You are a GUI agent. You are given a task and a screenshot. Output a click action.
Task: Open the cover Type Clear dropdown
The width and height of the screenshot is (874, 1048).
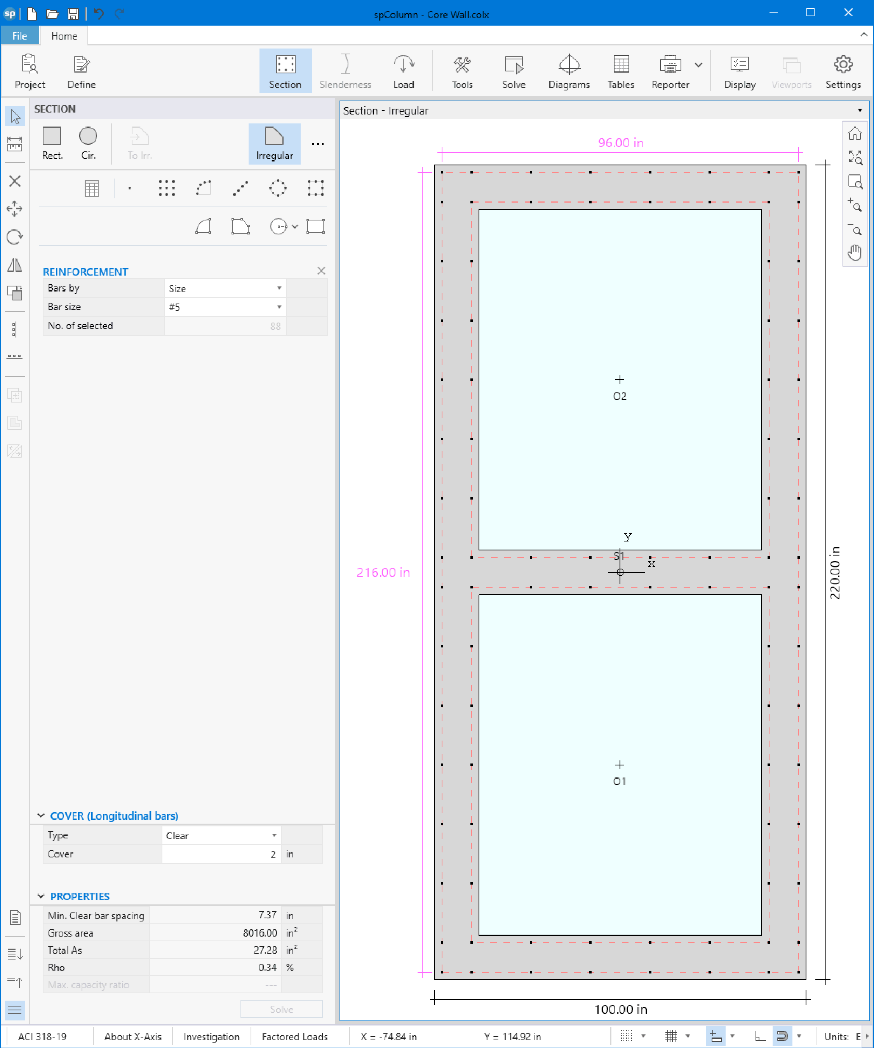click(x=221, y=835)
